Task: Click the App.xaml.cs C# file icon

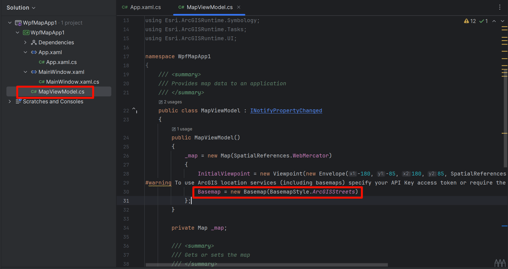Action: tap(42, 62)
